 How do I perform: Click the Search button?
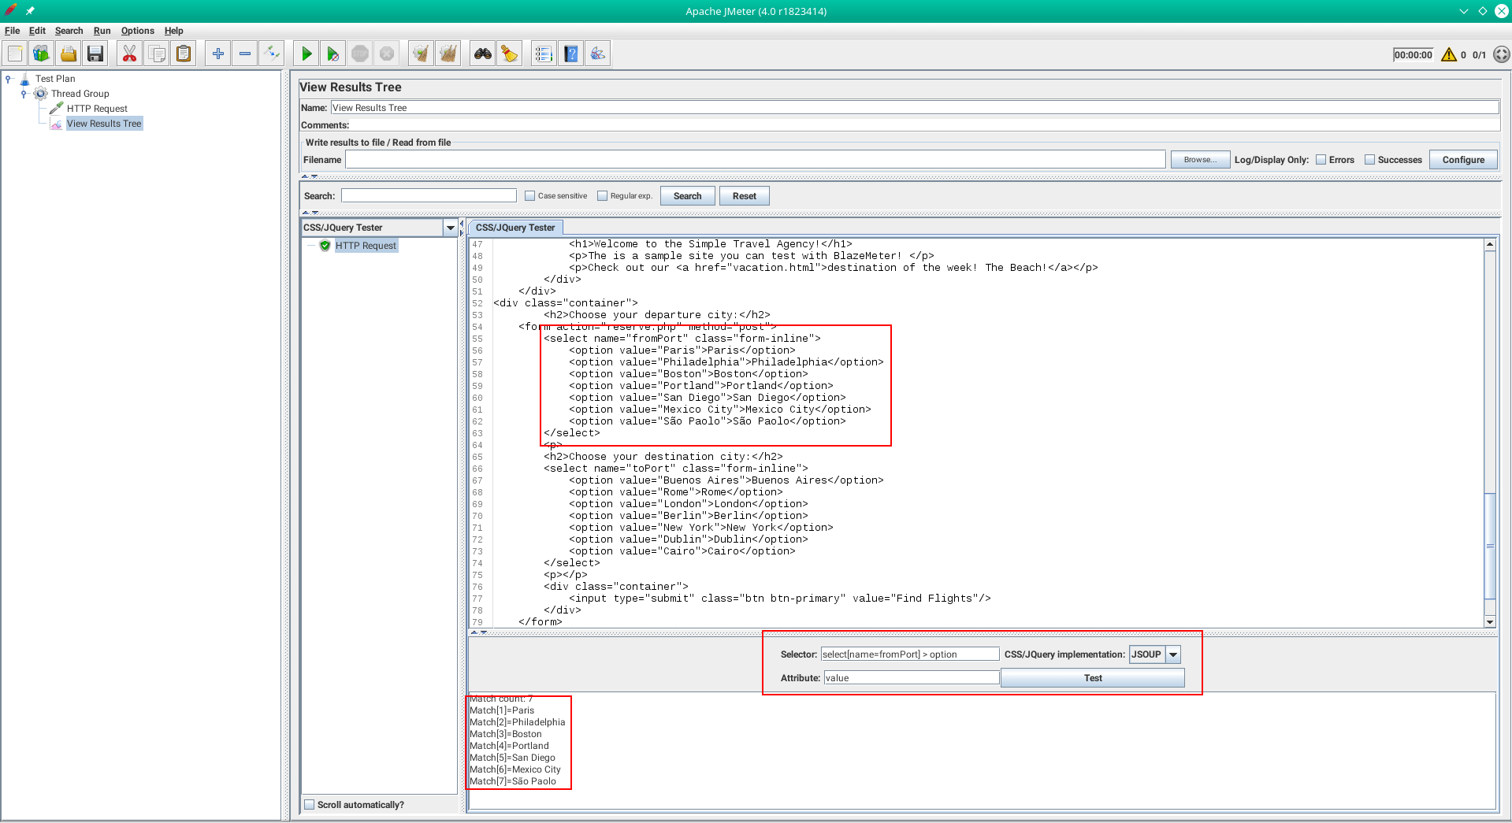click(x=687, y=196)
